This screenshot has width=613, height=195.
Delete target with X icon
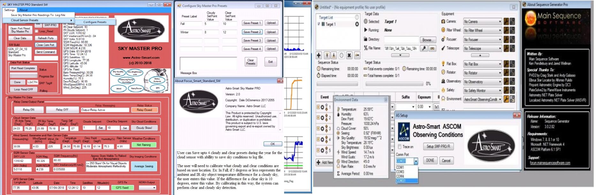click(x=349, y=55)
